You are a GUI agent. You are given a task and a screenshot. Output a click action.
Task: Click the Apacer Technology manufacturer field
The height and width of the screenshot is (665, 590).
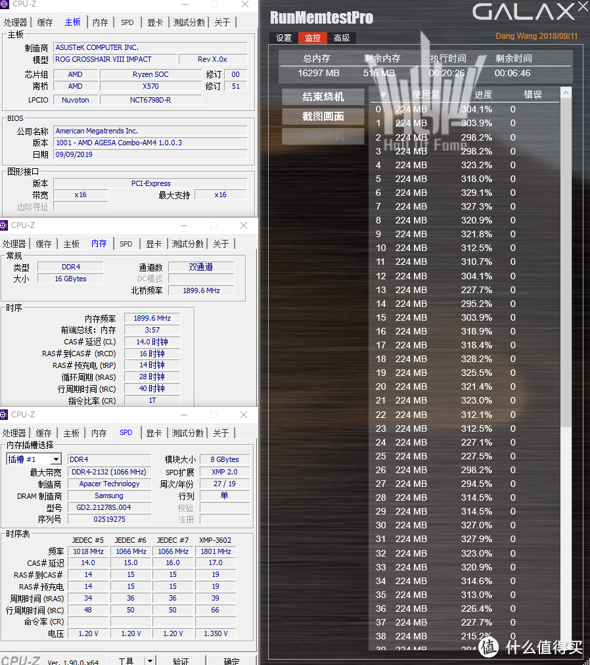(x=109, y=484)
